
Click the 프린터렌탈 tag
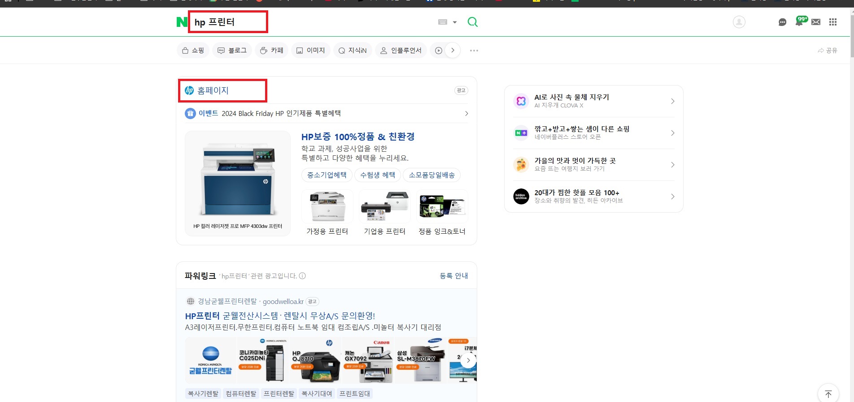pyautogui.click(x=279, y=393)
